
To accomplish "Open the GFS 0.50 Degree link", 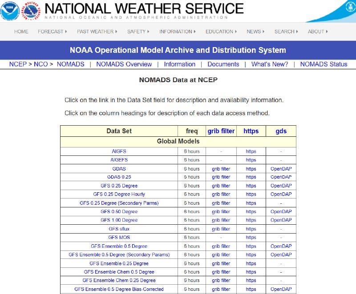I will (x=119, y=211).
